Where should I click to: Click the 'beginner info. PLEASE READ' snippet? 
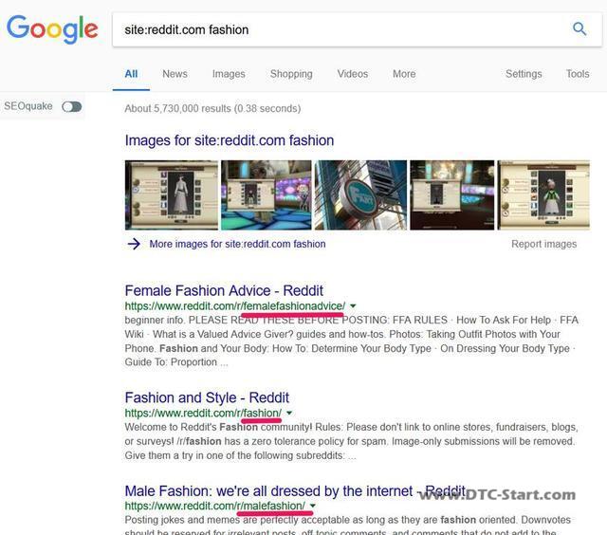[352, 341]
